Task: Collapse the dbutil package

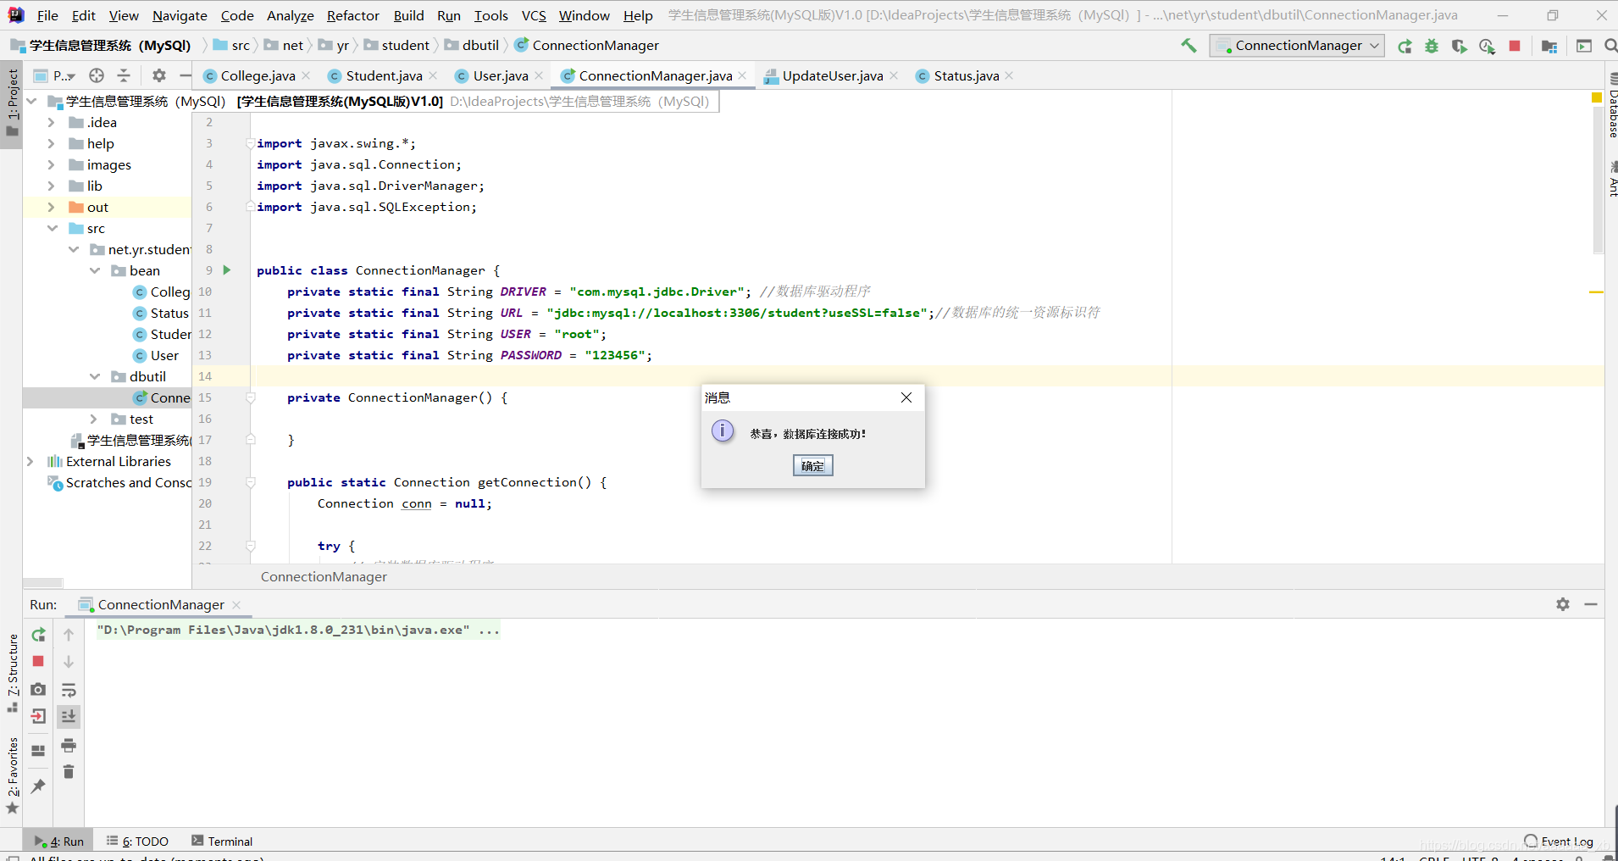Action: [95, 376]
